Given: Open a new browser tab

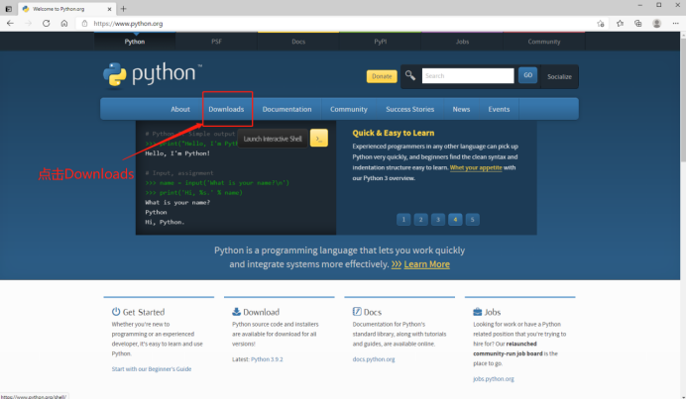Looking at the screenshot, I should click(x=123, y=9).
